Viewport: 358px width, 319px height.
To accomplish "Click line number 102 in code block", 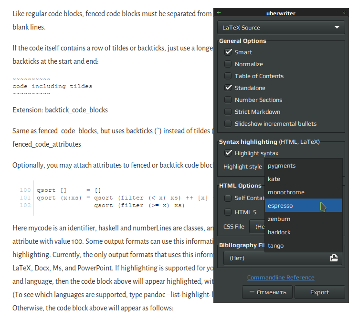I will 25,205.
